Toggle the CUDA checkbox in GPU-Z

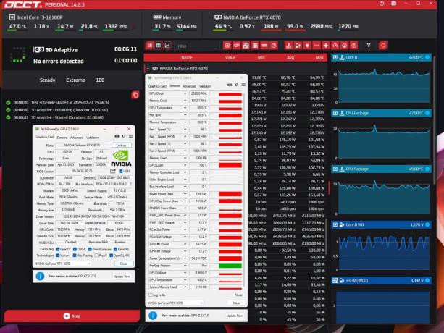(75, 249)
